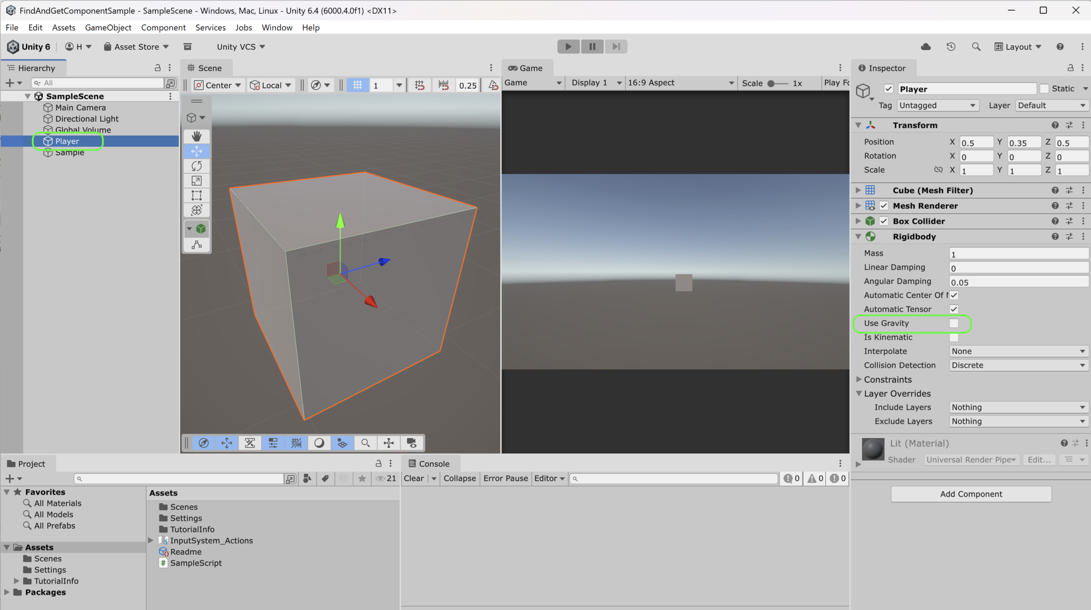The image size is (1091, 610).
Task: Open the GameObject menu
Action: coord(108,28)
